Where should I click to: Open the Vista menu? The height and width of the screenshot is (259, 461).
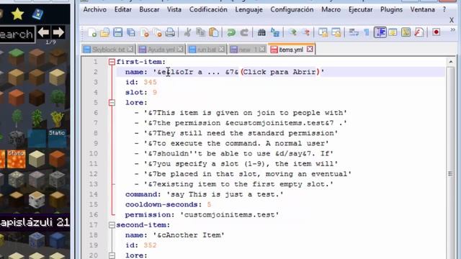tap(174, 9)
